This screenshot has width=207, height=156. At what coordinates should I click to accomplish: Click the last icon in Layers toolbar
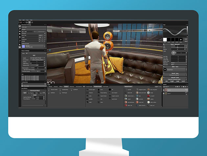(x=187, y=86)
